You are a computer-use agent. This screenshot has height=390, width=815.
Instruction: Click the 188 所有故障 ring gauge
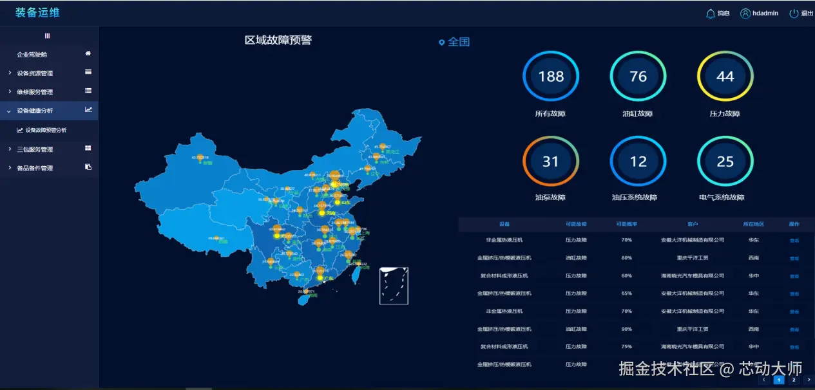(551, 77)
